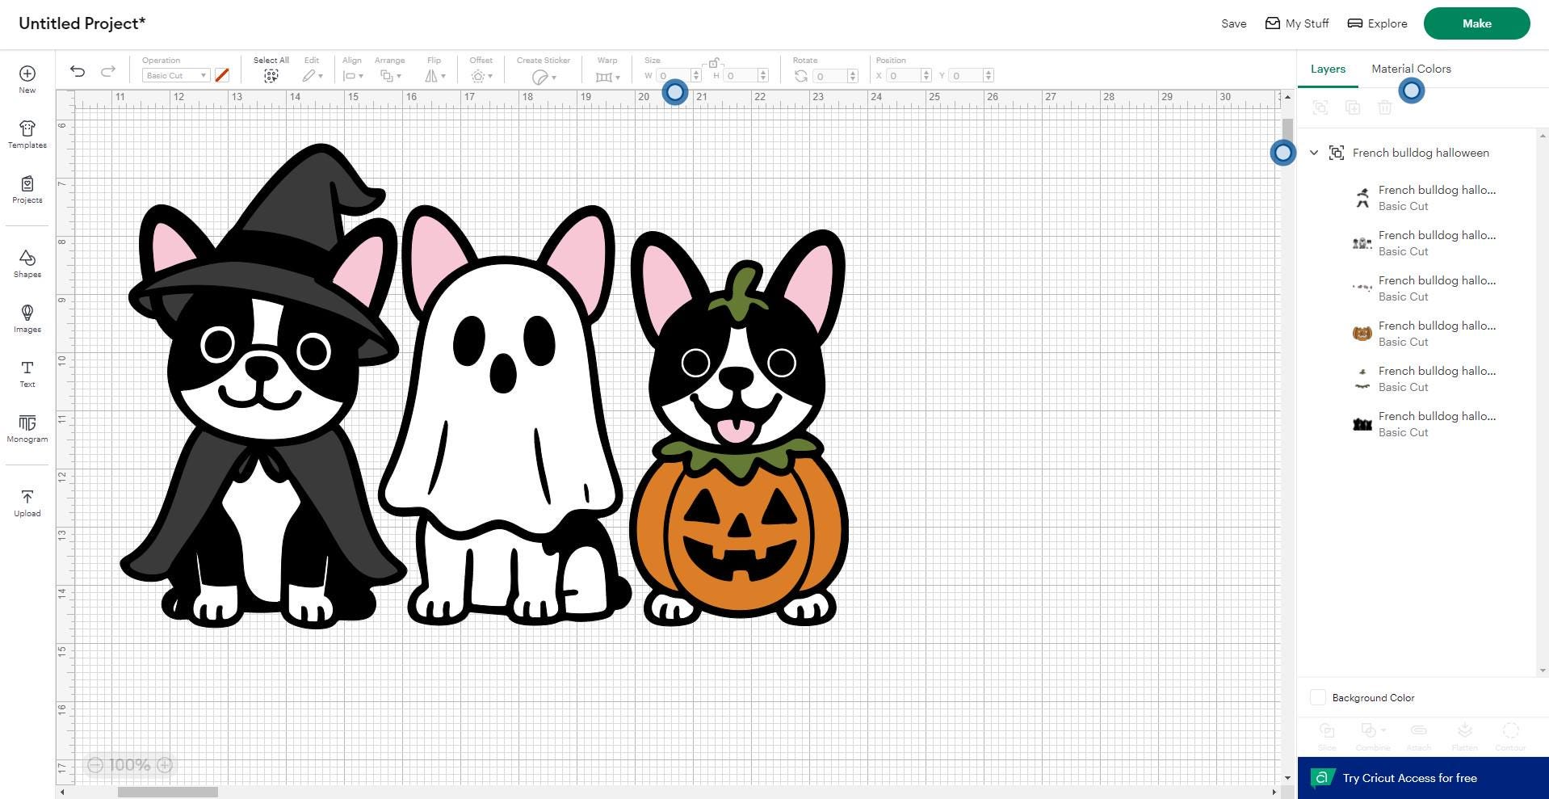Click the Delete trash icon in Layers panel
The image size is (1549, 799).
(1385, 107)
